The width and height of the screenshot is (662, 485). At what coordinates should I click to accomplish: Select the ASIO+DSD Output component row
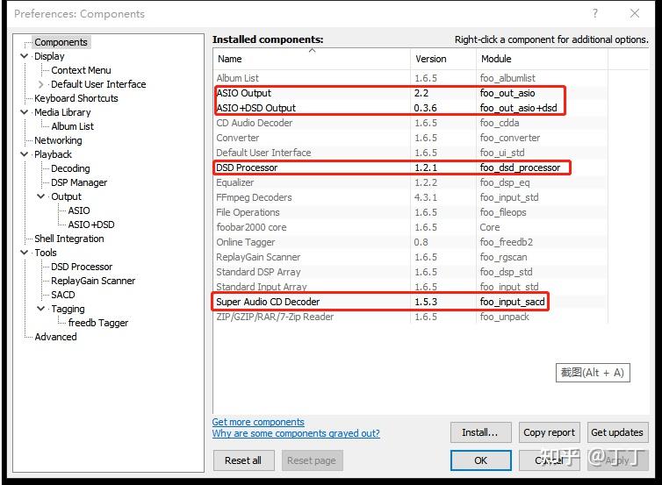(410, 108)
